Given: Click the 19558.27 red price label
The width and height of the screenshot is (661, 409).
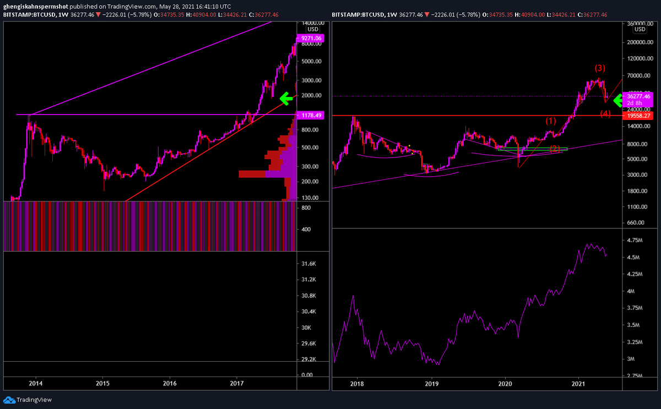Looking at the screenshot, I should pyautogui.click(x=639, y=116).
